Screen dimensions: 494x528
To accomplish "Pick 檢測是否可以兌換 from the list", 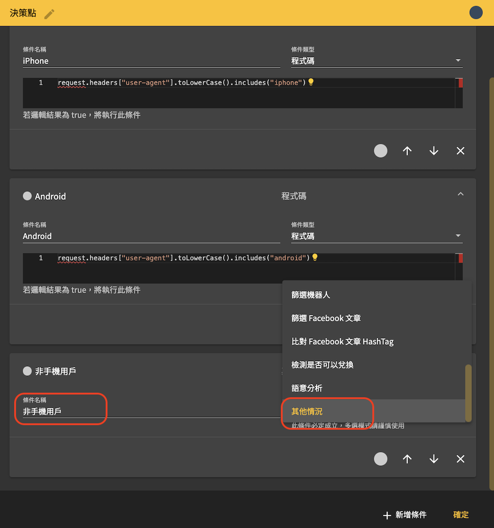I will [374, 365].
